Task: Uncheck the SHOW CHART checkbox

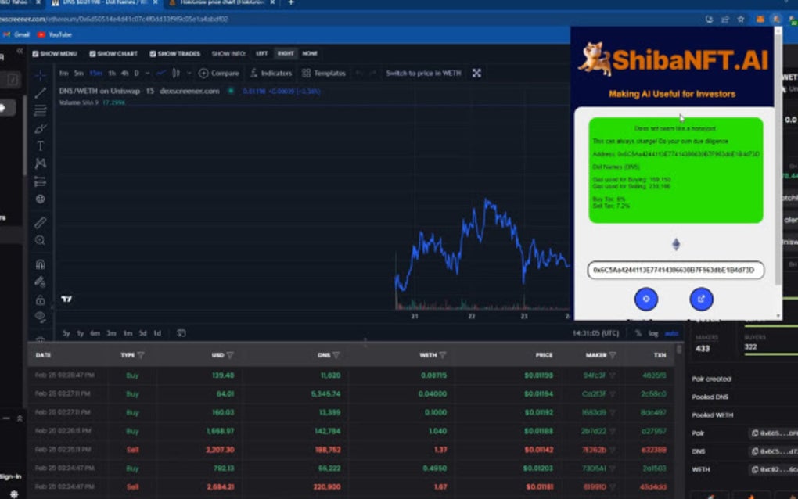Action: tap(92, 54)
